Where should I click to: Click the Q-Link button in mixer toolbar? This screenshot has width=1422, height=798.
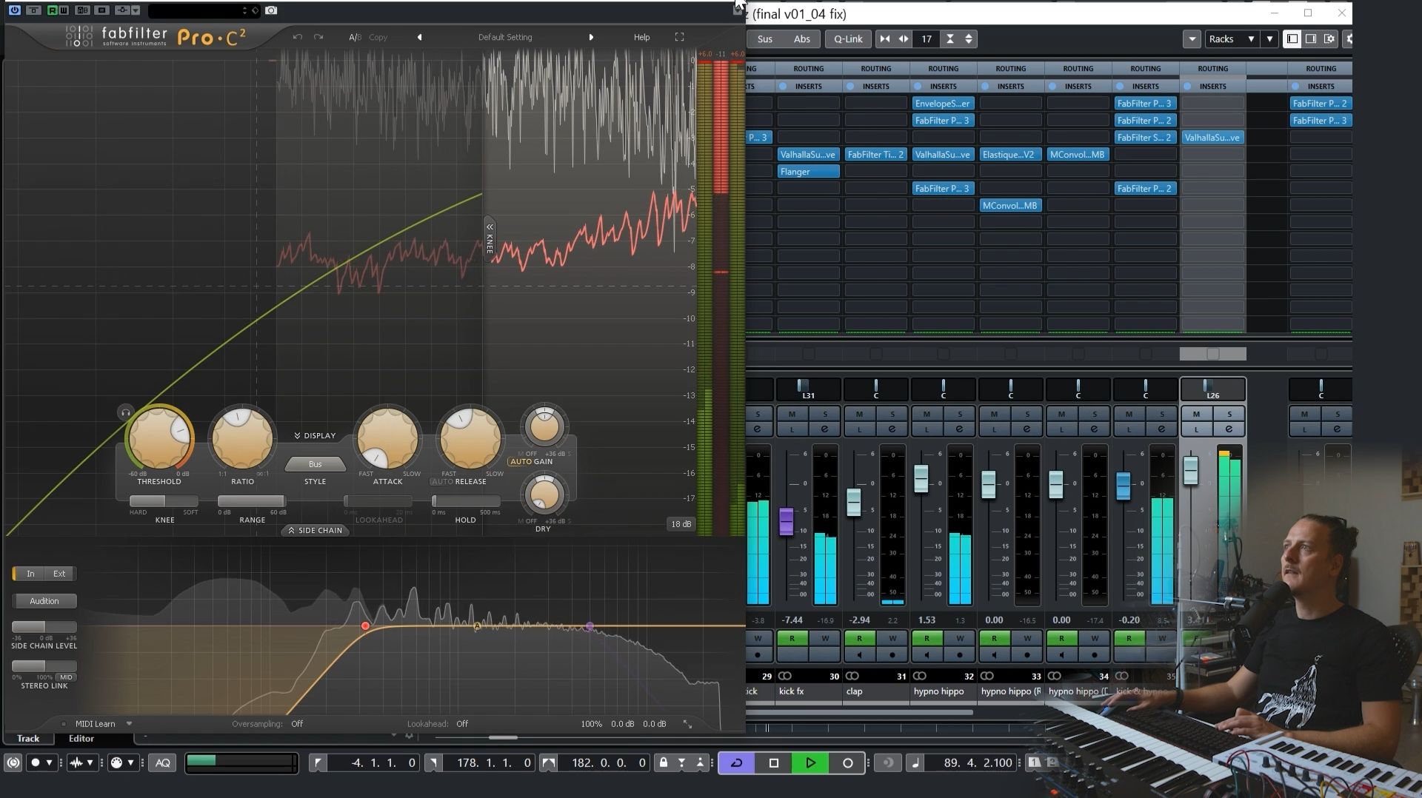tap(848, 39)
